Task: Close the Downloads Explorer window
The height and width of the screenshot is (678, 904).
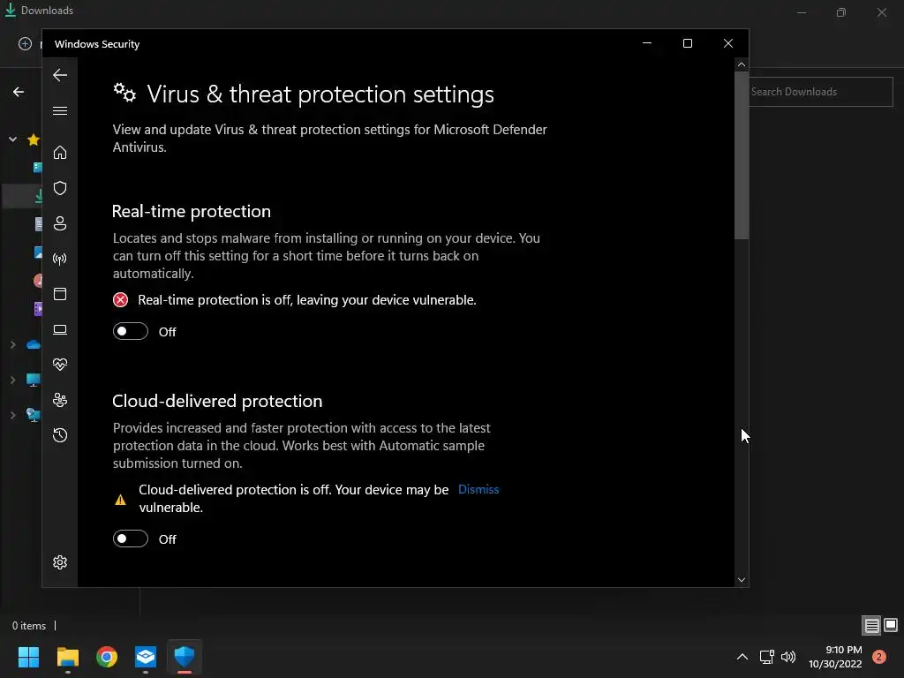Action: click(882, 12)
